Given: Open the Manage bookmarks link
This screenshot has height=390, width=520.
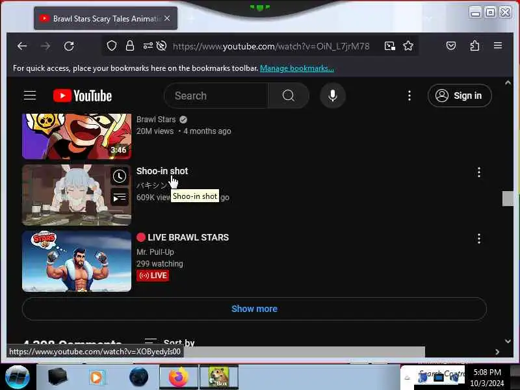Looking at the screenshot, I should tap(297, 68).
